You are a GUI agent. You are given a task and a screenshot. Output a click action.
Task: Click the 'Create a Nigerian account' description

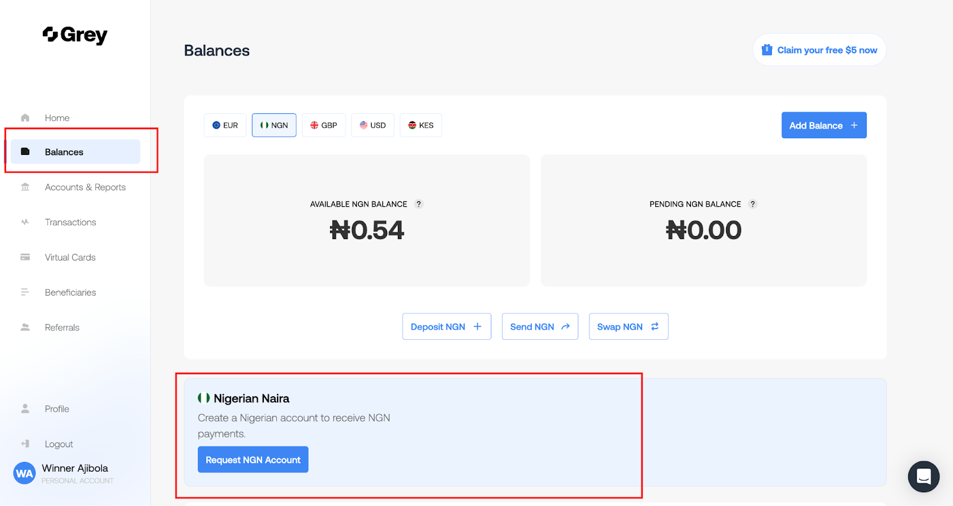(294, 426)
